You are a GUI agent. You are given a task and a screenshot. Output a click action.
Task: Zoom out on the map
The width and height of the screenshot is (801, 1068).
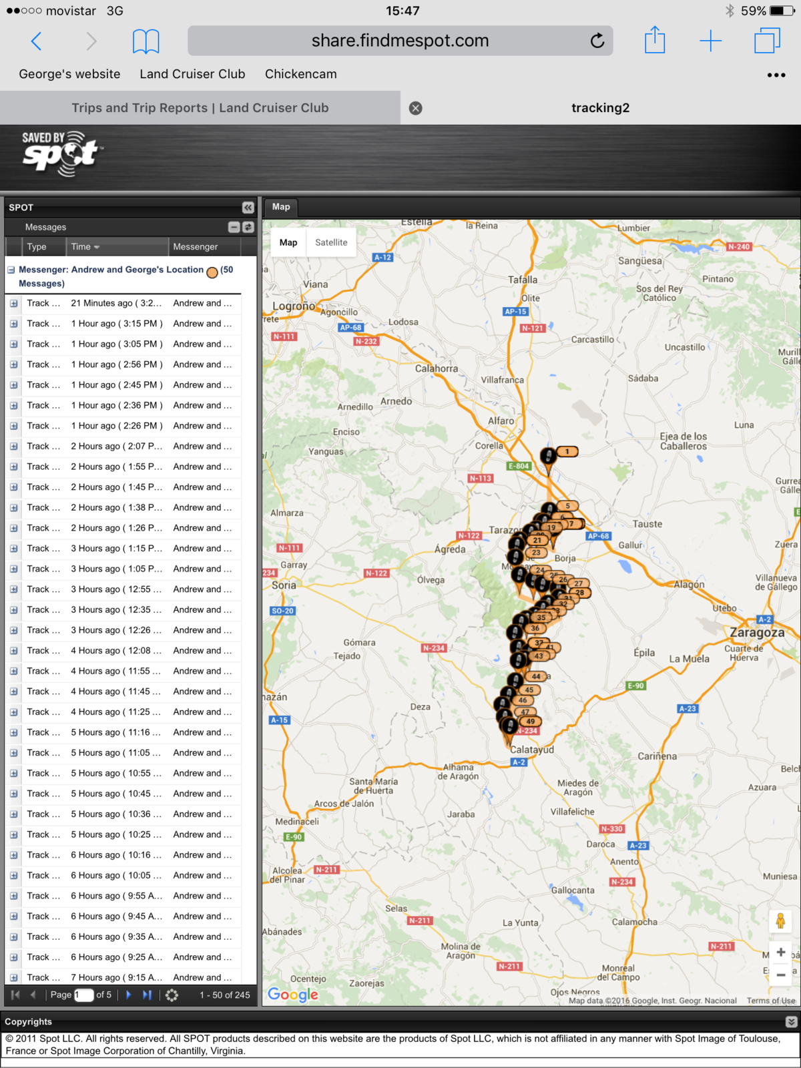pyautogui.click(x=780, y=975)
